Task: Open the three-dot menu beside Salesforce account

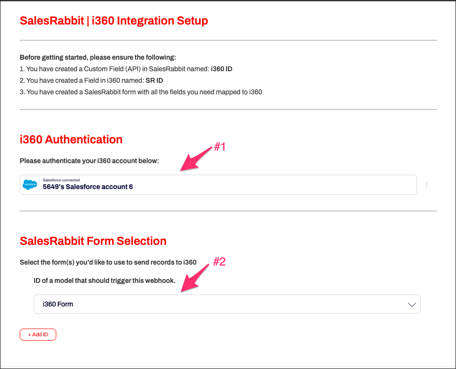Action: coord(427,185)
